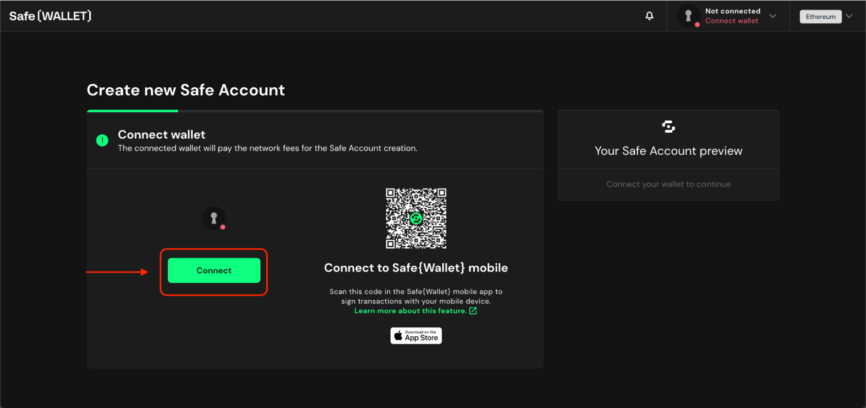This screenshot has height=408, width=866.
Task: Click the Safe Account preview icon
Action: pyautogui.click(x=668, y=127)
